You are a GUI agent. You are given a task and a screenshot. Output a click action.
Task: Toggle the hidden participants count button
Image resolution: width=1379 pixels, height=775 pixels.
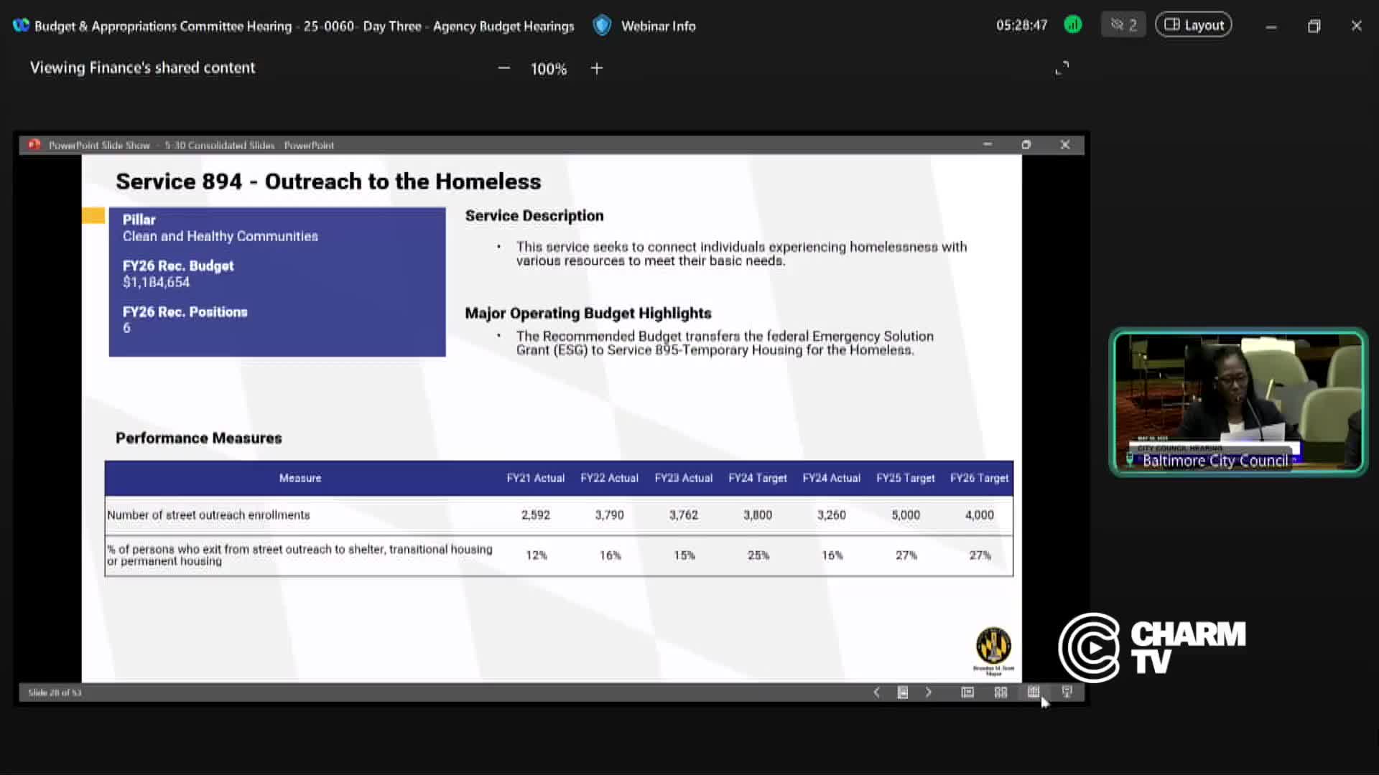1123,25
